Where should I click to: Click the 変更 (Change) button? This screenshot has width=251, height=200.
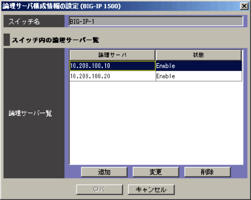[x=156, y=172]
